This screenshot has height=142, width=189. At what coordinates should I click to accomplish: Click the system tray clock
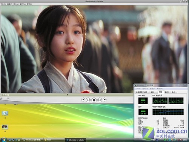pyautogui.click(x=185, y=140)
